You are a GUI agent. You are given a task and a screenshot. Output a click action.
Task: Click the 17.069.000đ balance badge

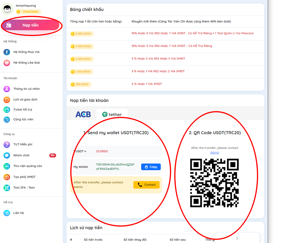point(28,12)
